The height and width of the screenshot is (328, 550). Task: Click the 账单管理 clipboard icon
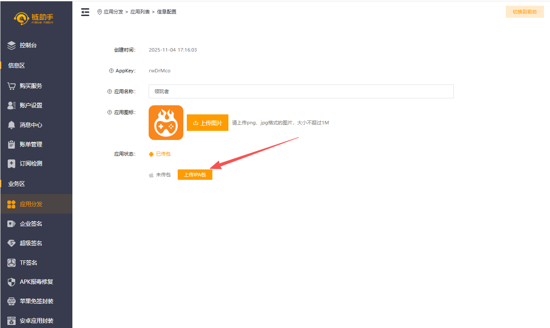coord(12,144)
